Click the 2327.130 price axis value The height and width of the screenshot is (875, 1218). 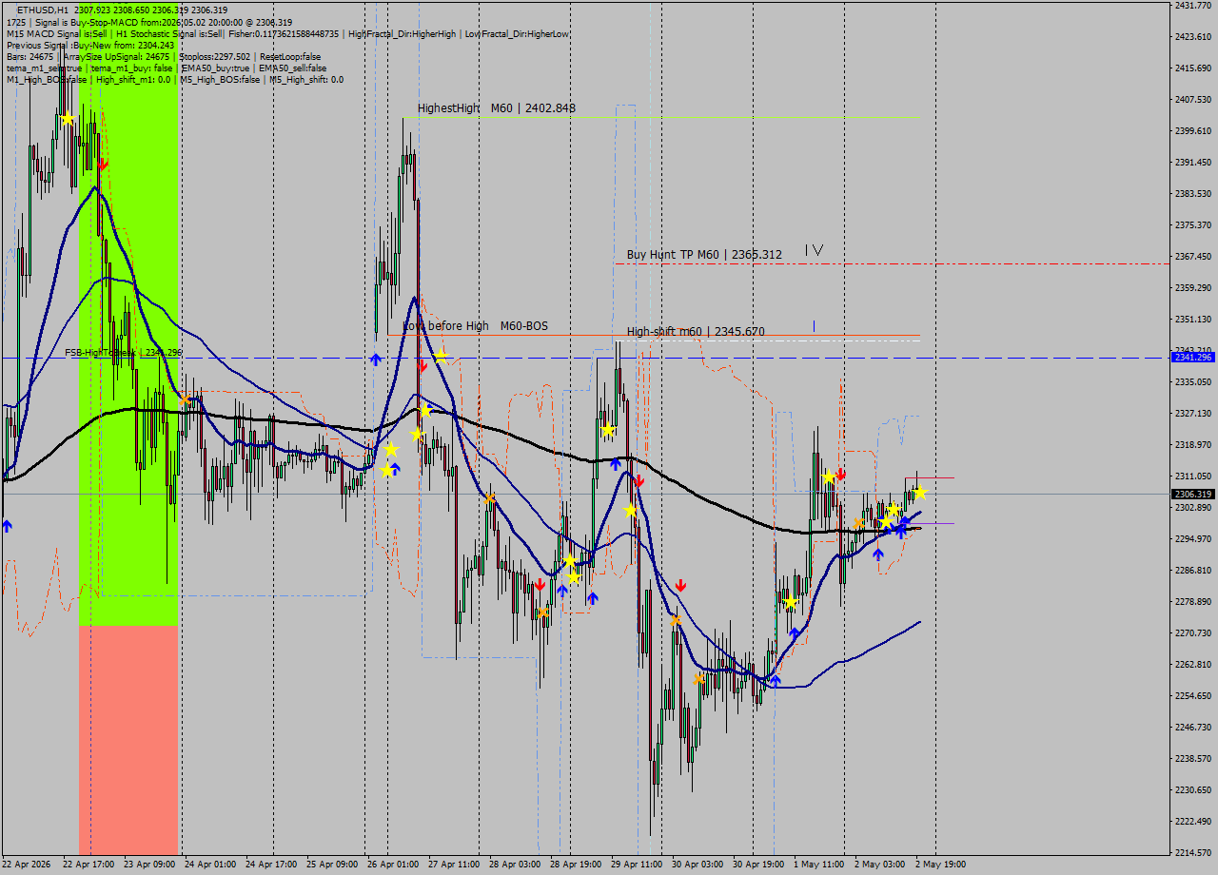pyautogui.click(x=1193, y=414)
